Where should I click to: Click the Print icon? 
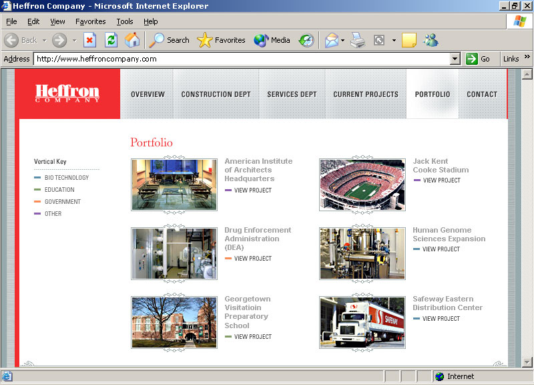pyautogui.click(x=358, y=40)
